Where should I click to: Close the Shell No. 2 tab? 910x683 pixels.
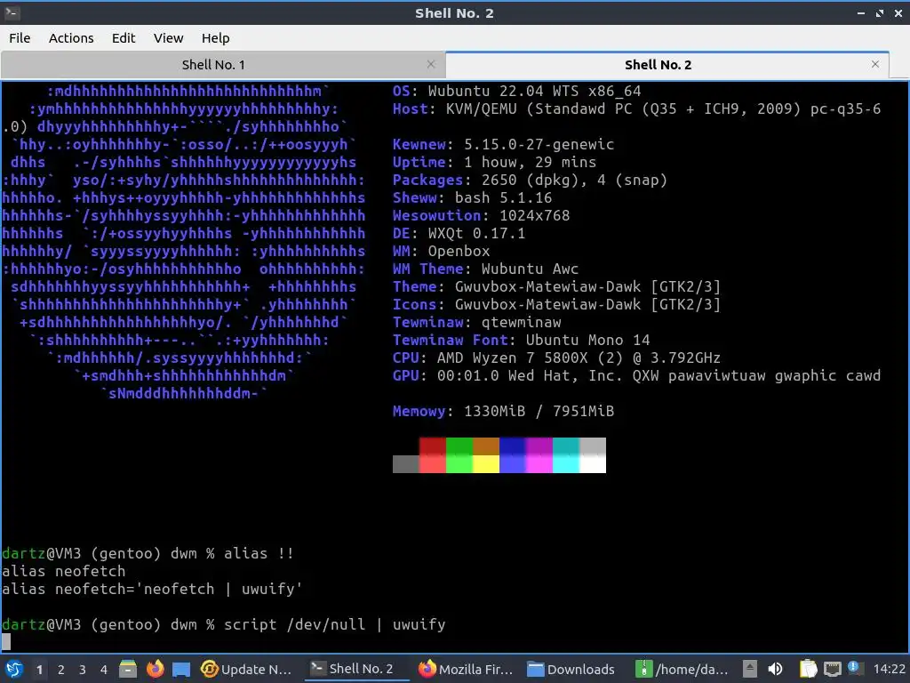pos(875,64)
